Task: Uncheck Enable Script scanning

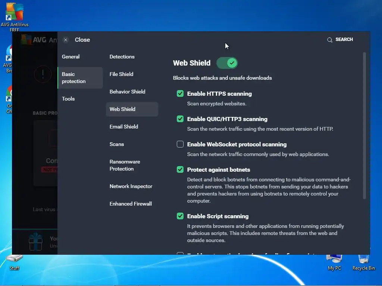Action: [x=180, y=216]
